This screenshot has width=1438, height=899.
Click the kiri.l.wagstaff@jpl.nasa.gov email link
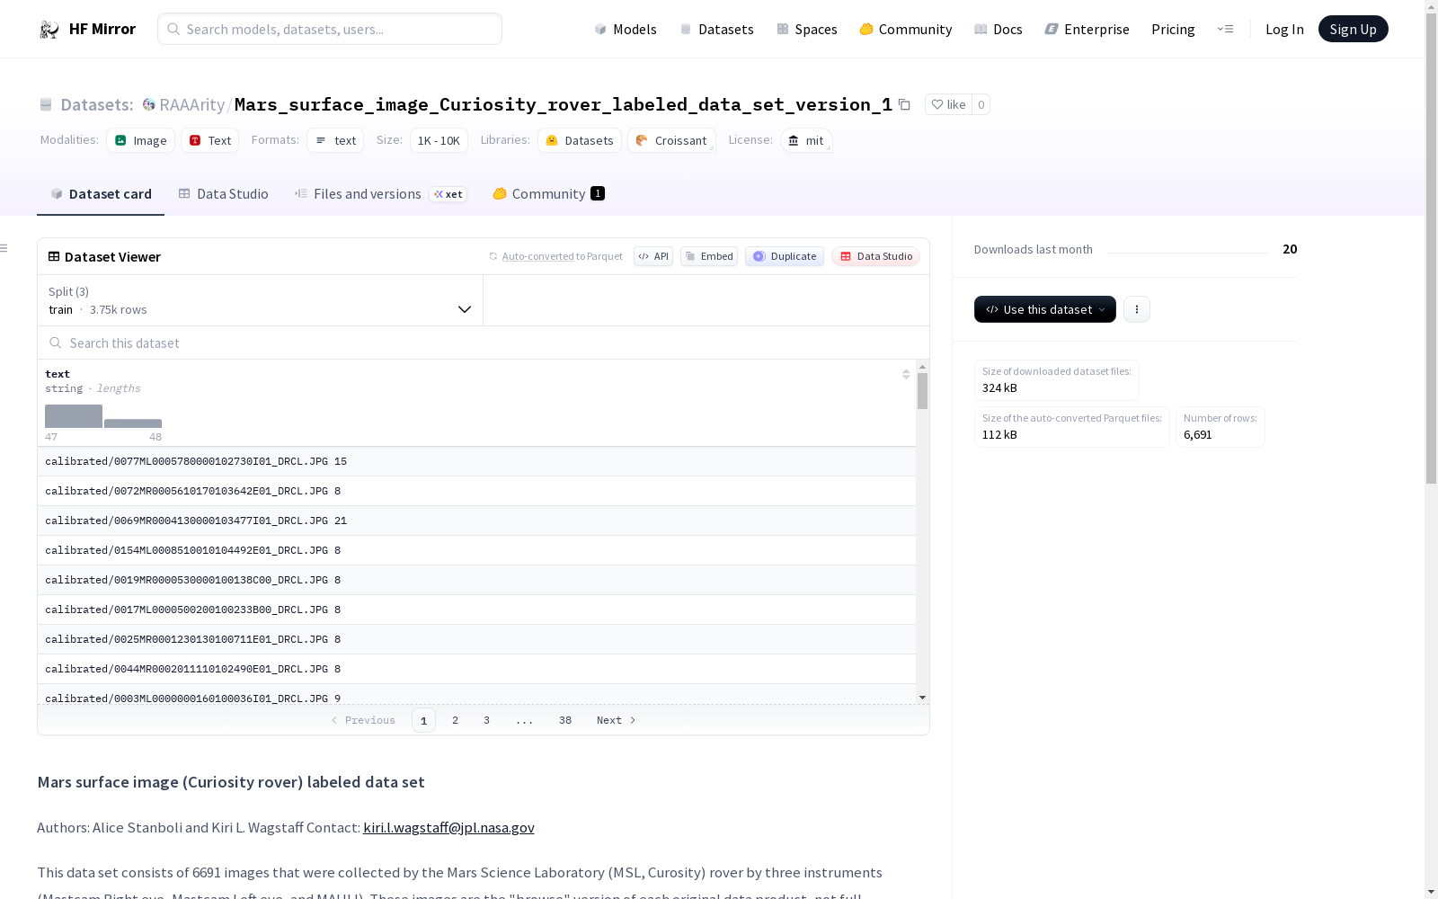tap(448, 827)
